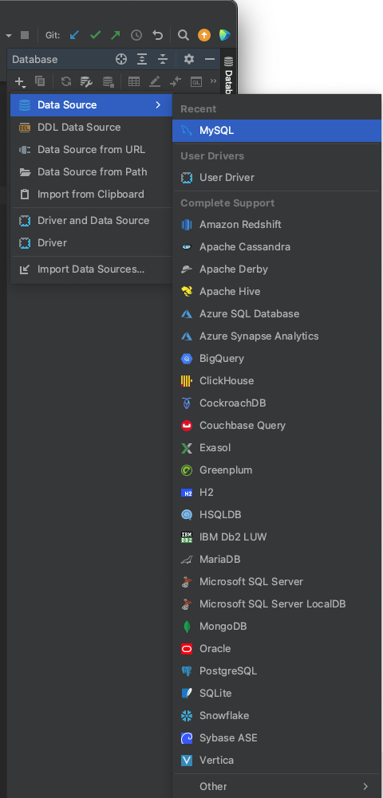Open Search Everywhere magnifier icon

tap(184, 35)
